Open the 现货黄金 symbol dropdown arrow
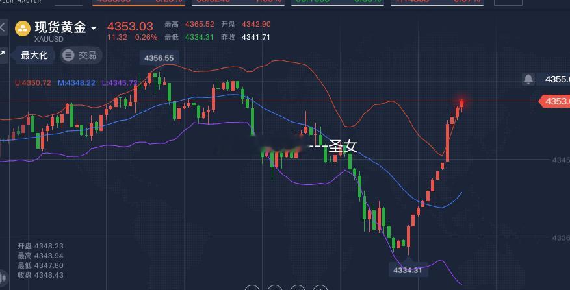 tap(94, 29)
